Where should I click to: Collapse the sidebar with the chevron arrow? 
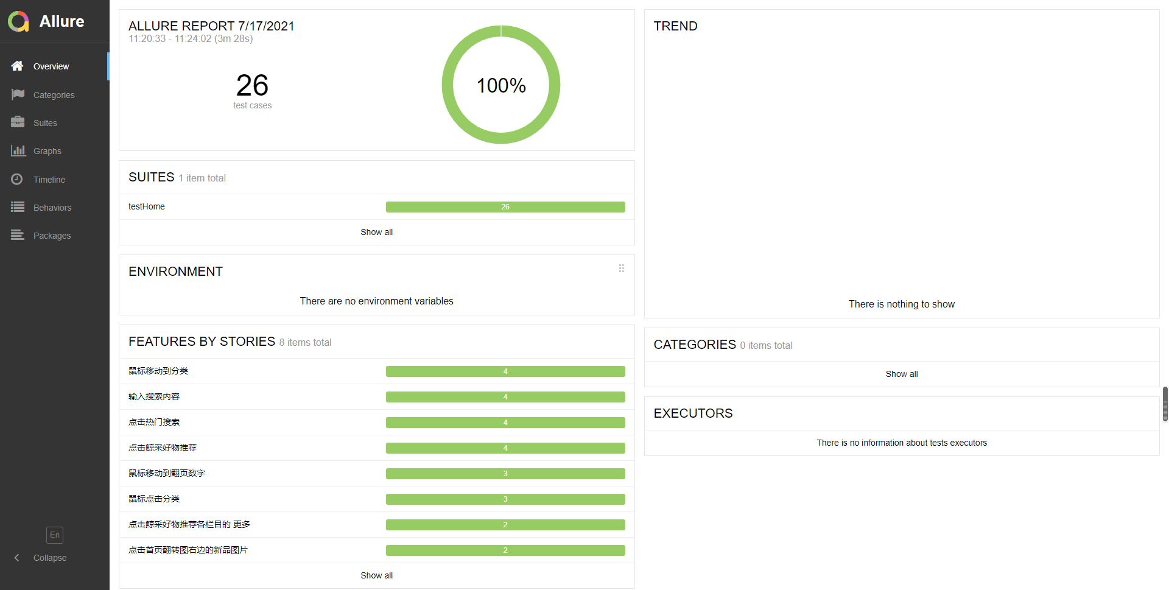click(17, 558)
